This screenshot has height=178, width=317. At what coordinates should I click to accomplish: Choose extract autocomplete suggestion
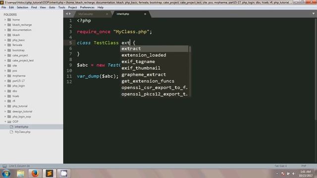coord(154,48)
